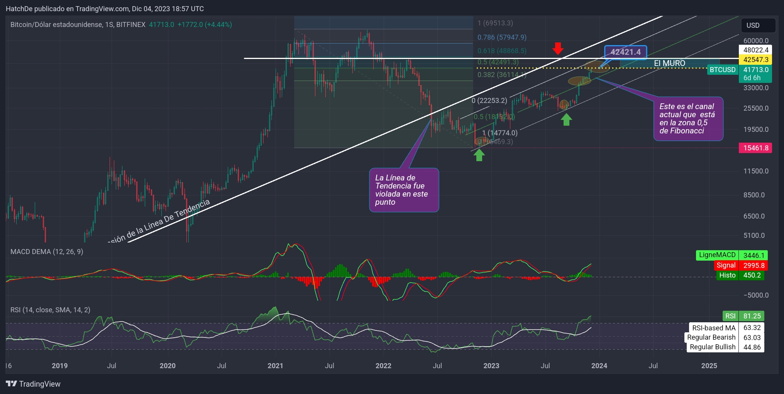Select the 'Este es el canal actual' callout
The width and height of the screenshot is (784, 394).
(x=688, y=119)
